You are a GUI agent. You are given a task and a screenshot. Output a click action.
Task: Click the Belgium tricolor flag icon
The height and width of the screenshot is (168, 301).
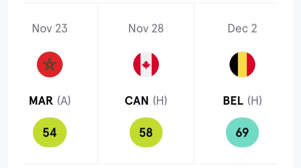[242, 65]
